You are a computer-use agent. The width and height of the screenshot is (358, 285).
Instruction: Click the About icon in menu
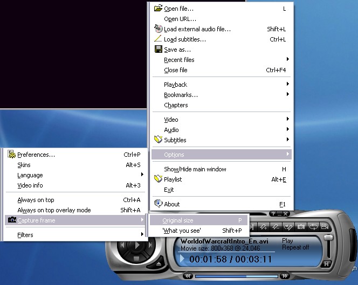[x=158, y=204]
